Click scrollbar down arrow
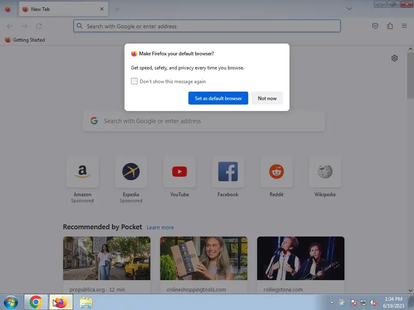Screen dimensions: 414x310 (x=410, y=291)
